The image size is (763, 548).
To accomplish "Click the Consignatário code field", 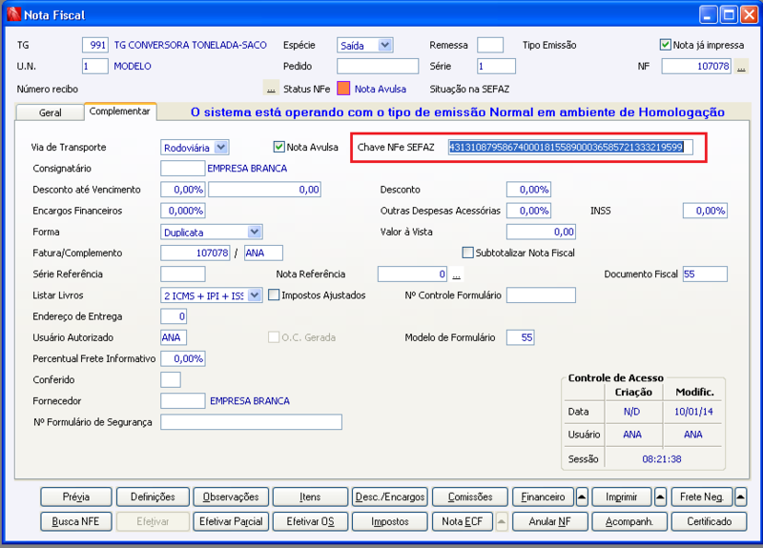I will [x=183, y=169].
